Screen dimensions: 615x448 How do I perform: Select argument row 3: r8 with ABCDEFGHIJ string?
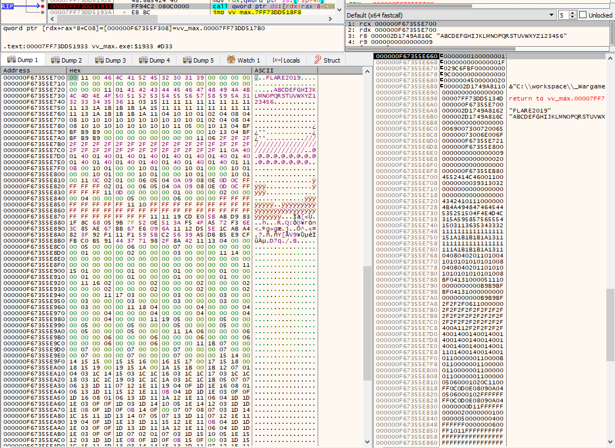coord(478,36)
